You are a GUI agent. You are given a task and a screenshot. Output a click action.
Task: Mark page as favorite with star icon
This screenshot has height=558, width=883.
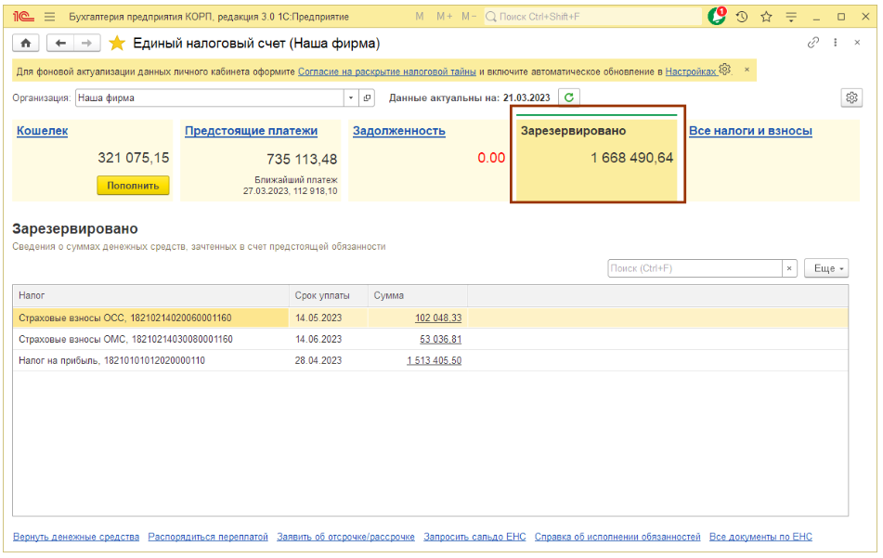coord(117,44)
